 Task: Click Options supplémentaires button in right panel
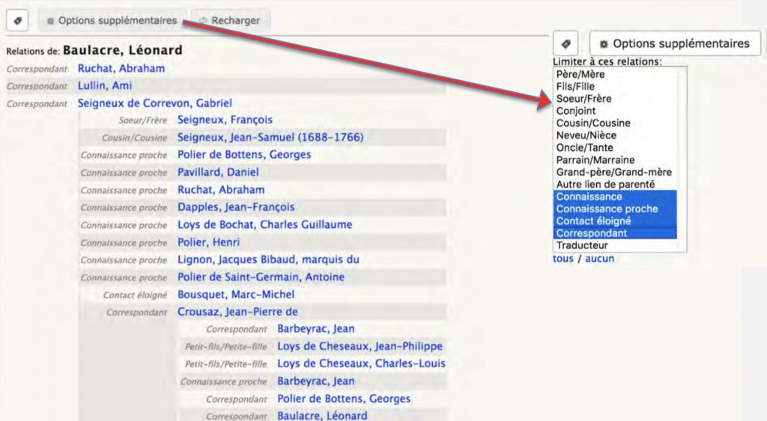(674, 43)
